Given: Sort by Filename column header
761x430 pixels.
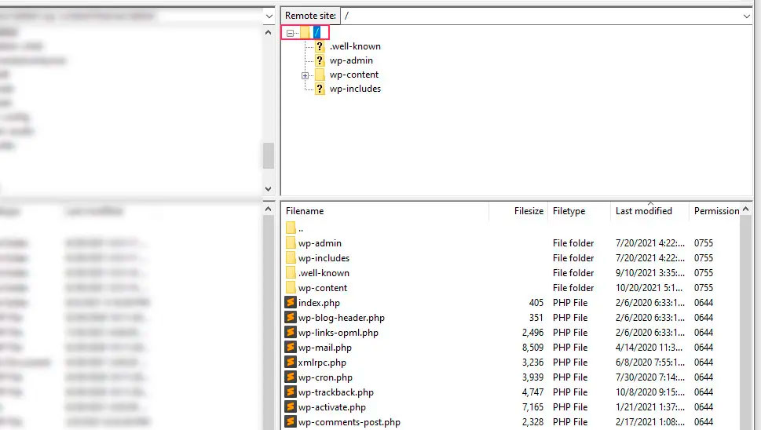Looking at the screenshot, I should point(305,211).
